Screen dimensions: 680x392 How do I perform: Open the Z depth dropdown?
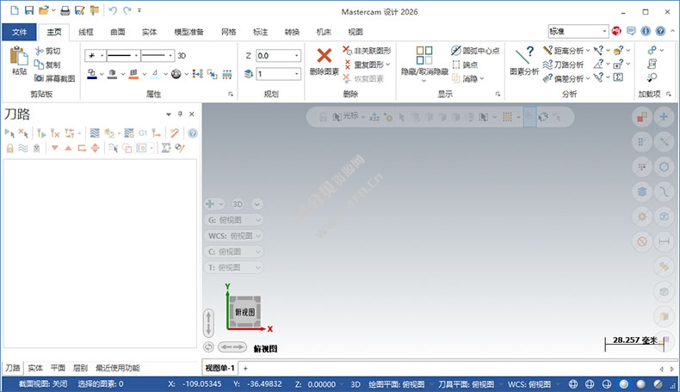click(x=297, y=55)
